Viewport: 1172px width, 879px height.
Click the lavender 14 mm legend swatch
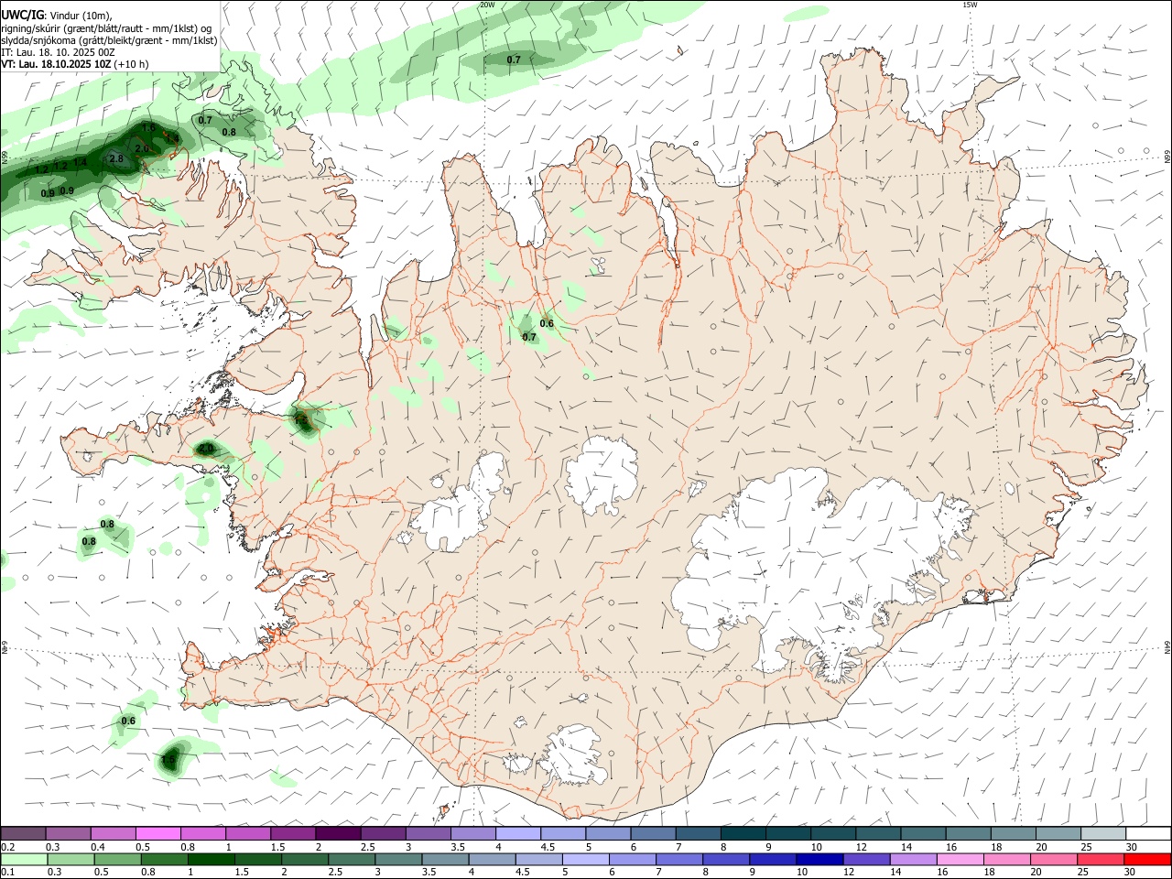point(913,859)
